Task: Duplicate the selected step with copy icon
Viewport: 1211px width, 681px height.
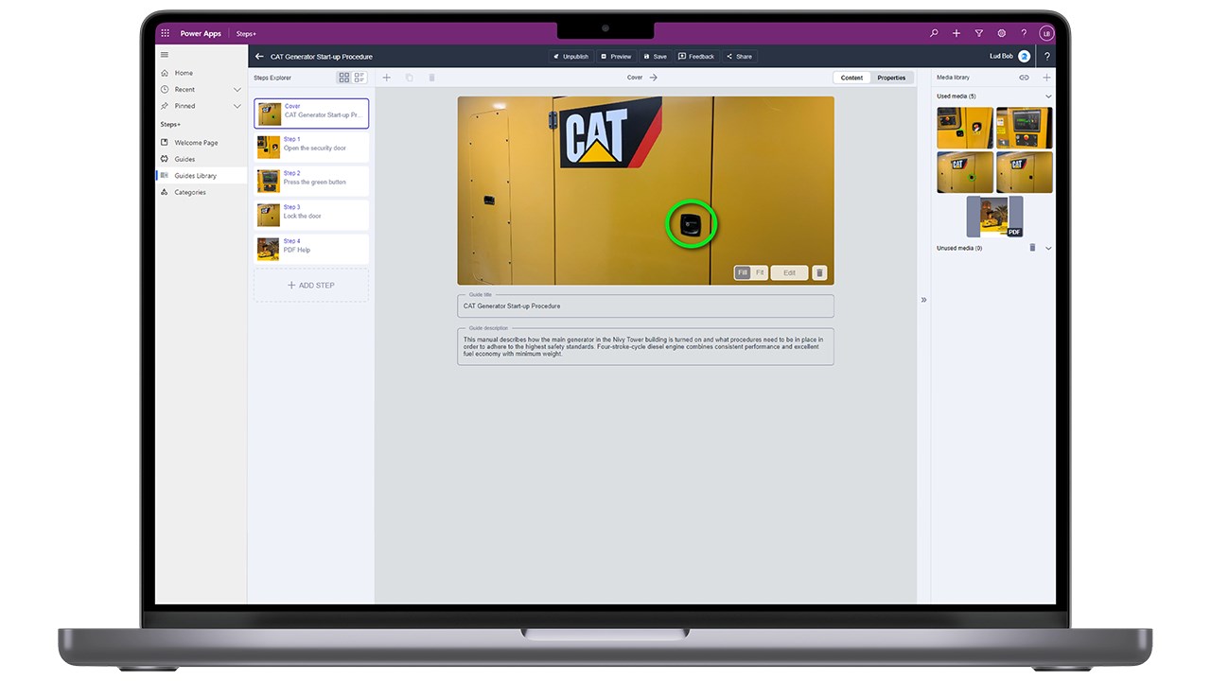Action: point(410,78)
